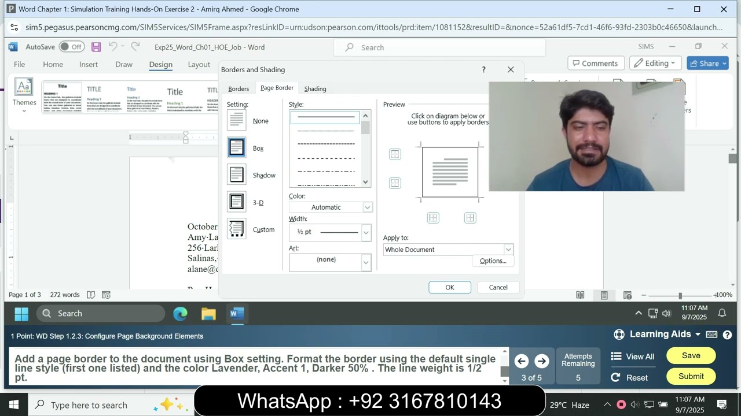Select the dashed line style in list
This screenshot has height=416, width=741.
(325, 158)
